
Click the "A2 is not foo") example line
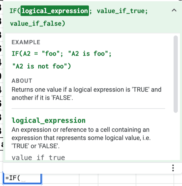coord(41,66)
